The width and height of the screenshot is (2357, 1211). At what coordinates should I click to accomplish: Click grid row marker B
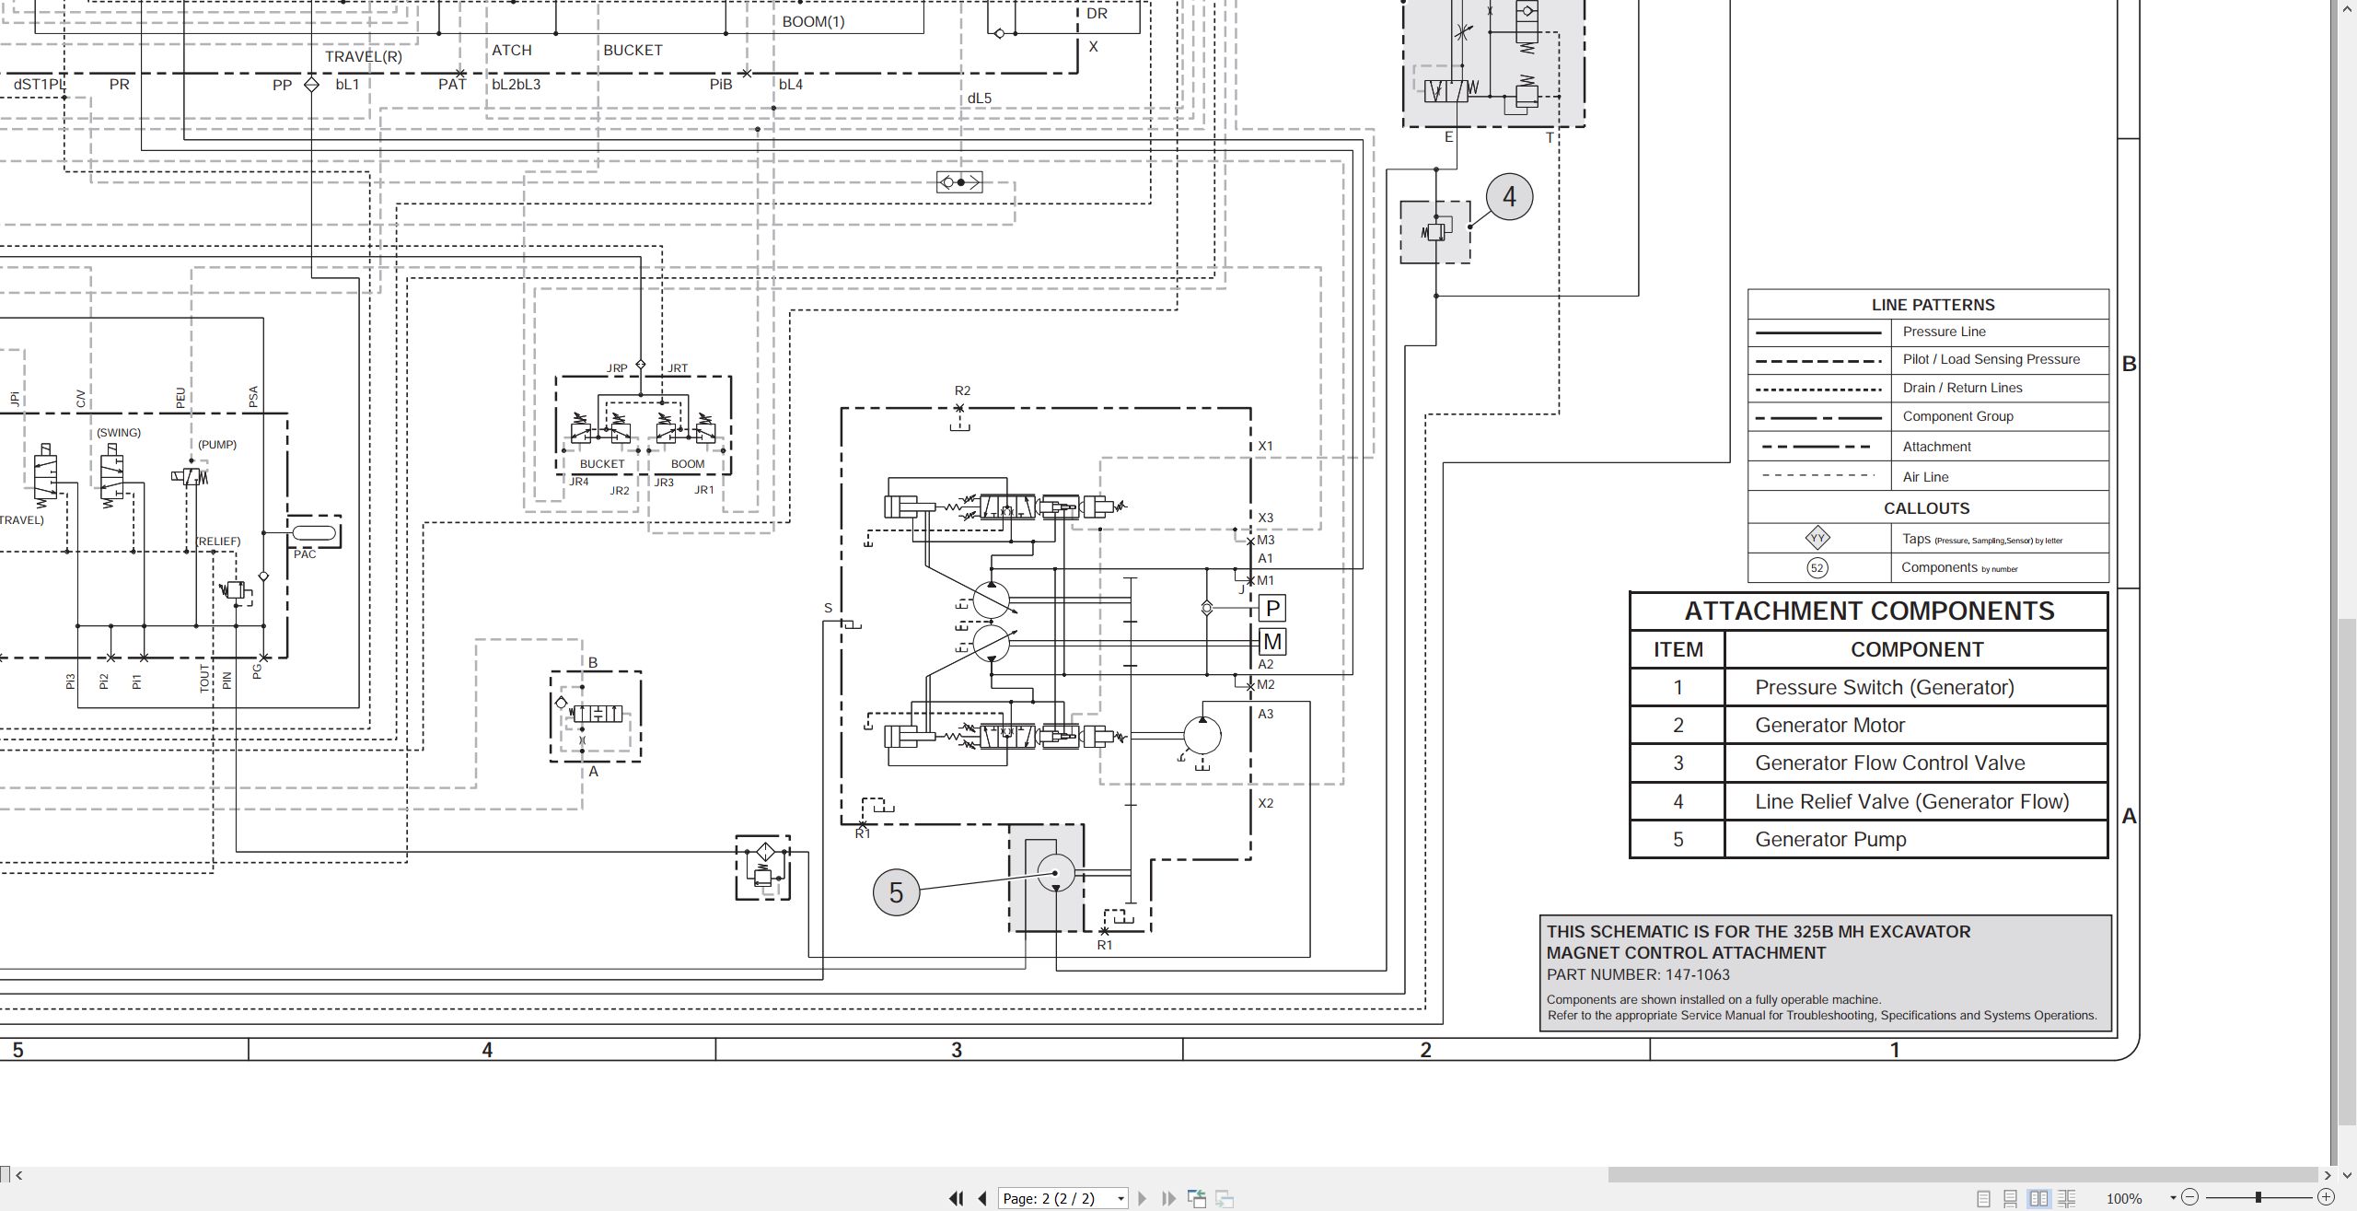(x=2129, y=364)
